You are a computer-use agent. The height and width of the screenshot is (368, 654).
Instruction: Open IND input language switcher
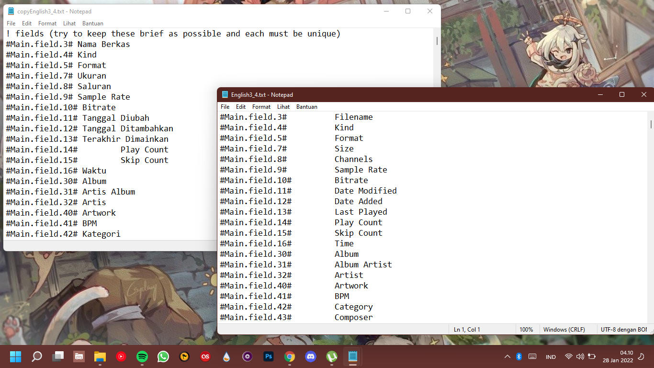[x=551, y=357]
